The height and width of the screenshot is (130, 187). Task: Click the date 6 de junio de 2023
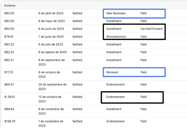(51, 29)
